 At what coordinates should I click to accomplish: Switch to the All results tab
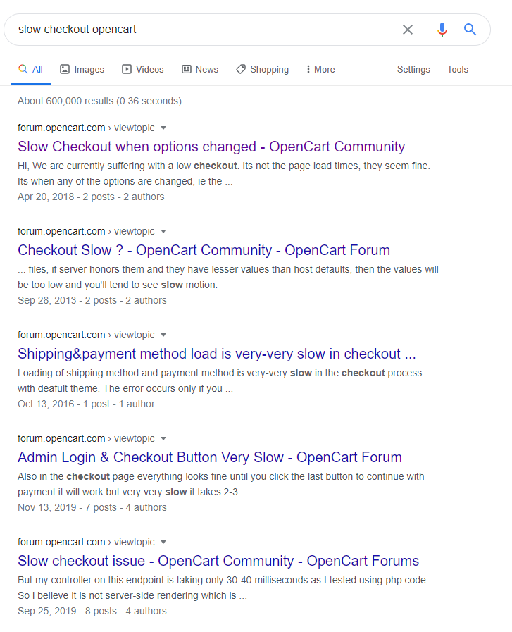click(31, 69)
